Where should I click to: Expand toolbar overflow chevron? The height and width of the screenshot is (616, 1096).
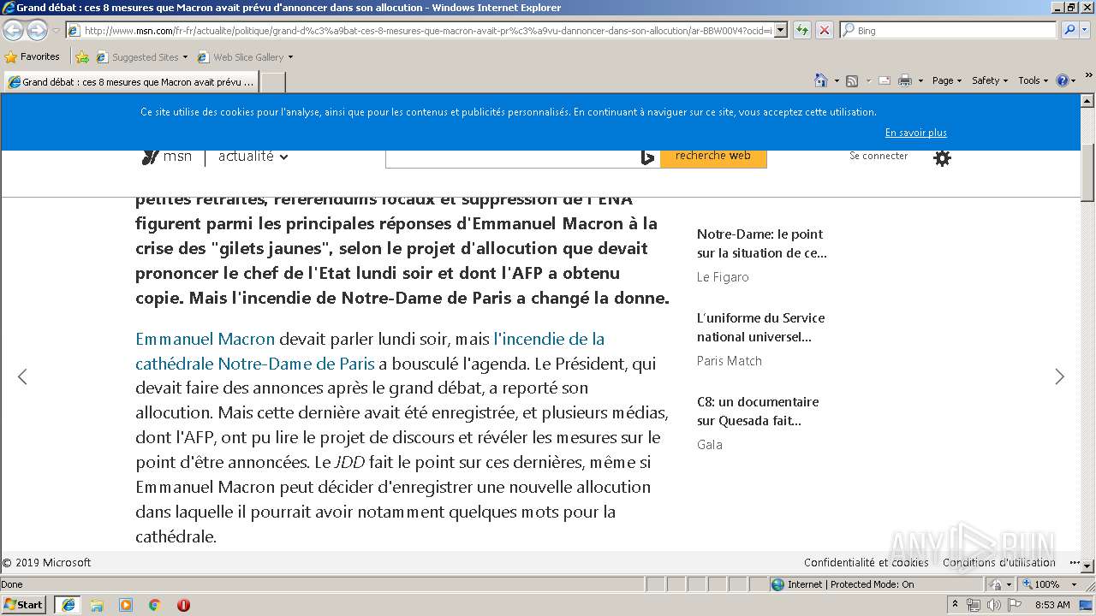(1089, 75)
